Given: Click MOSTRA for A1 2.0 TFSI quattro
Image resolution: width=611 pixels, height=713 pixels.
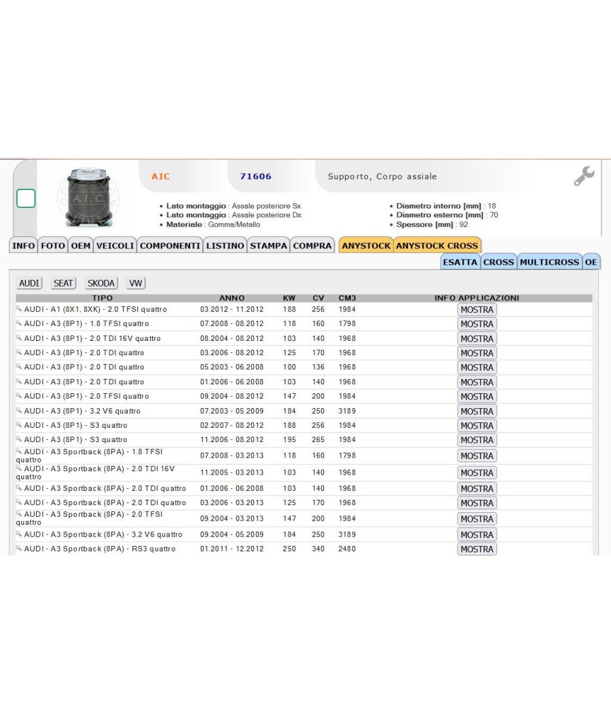Looking at the screenshot, I should tap(477, 310).
